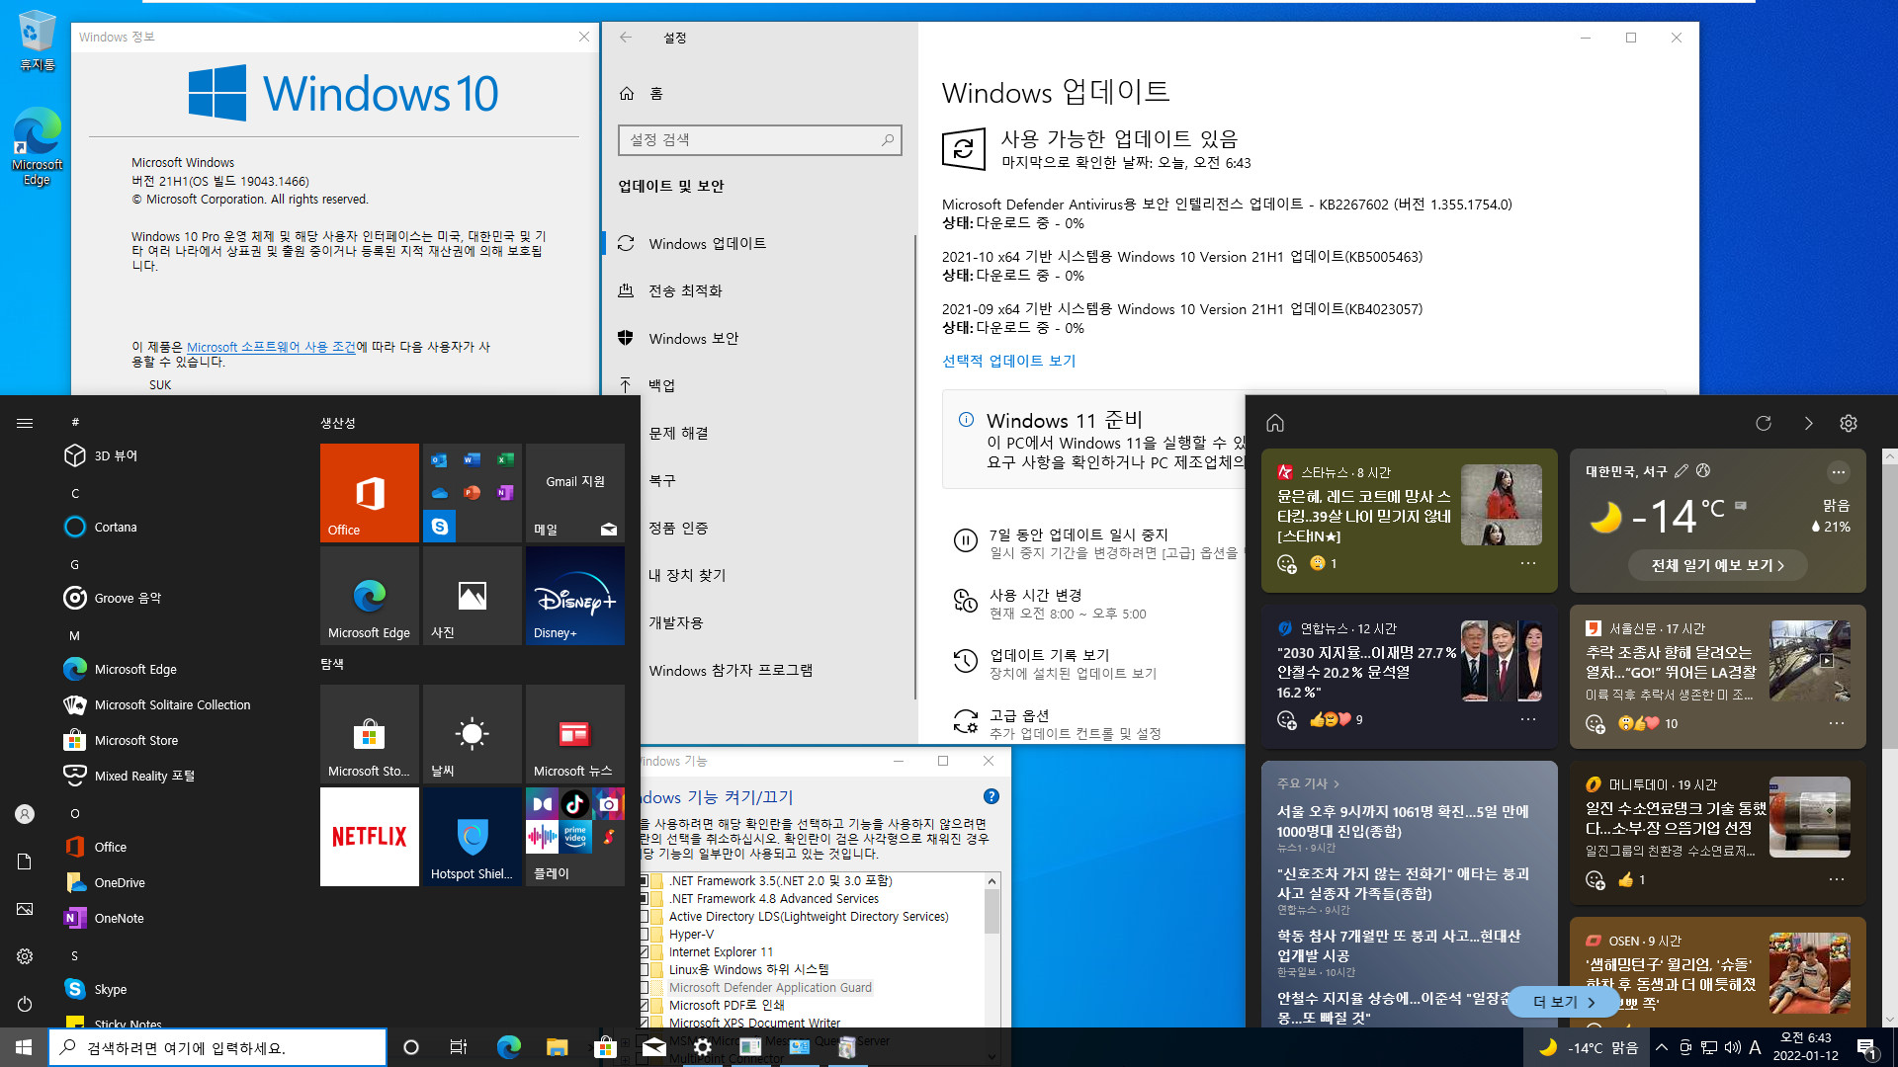Open widgets panel settings gear

coord(1849,423)
